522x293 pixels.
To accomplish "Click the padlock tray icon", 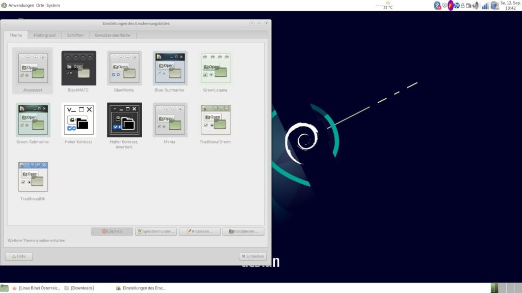I will 462,5.
